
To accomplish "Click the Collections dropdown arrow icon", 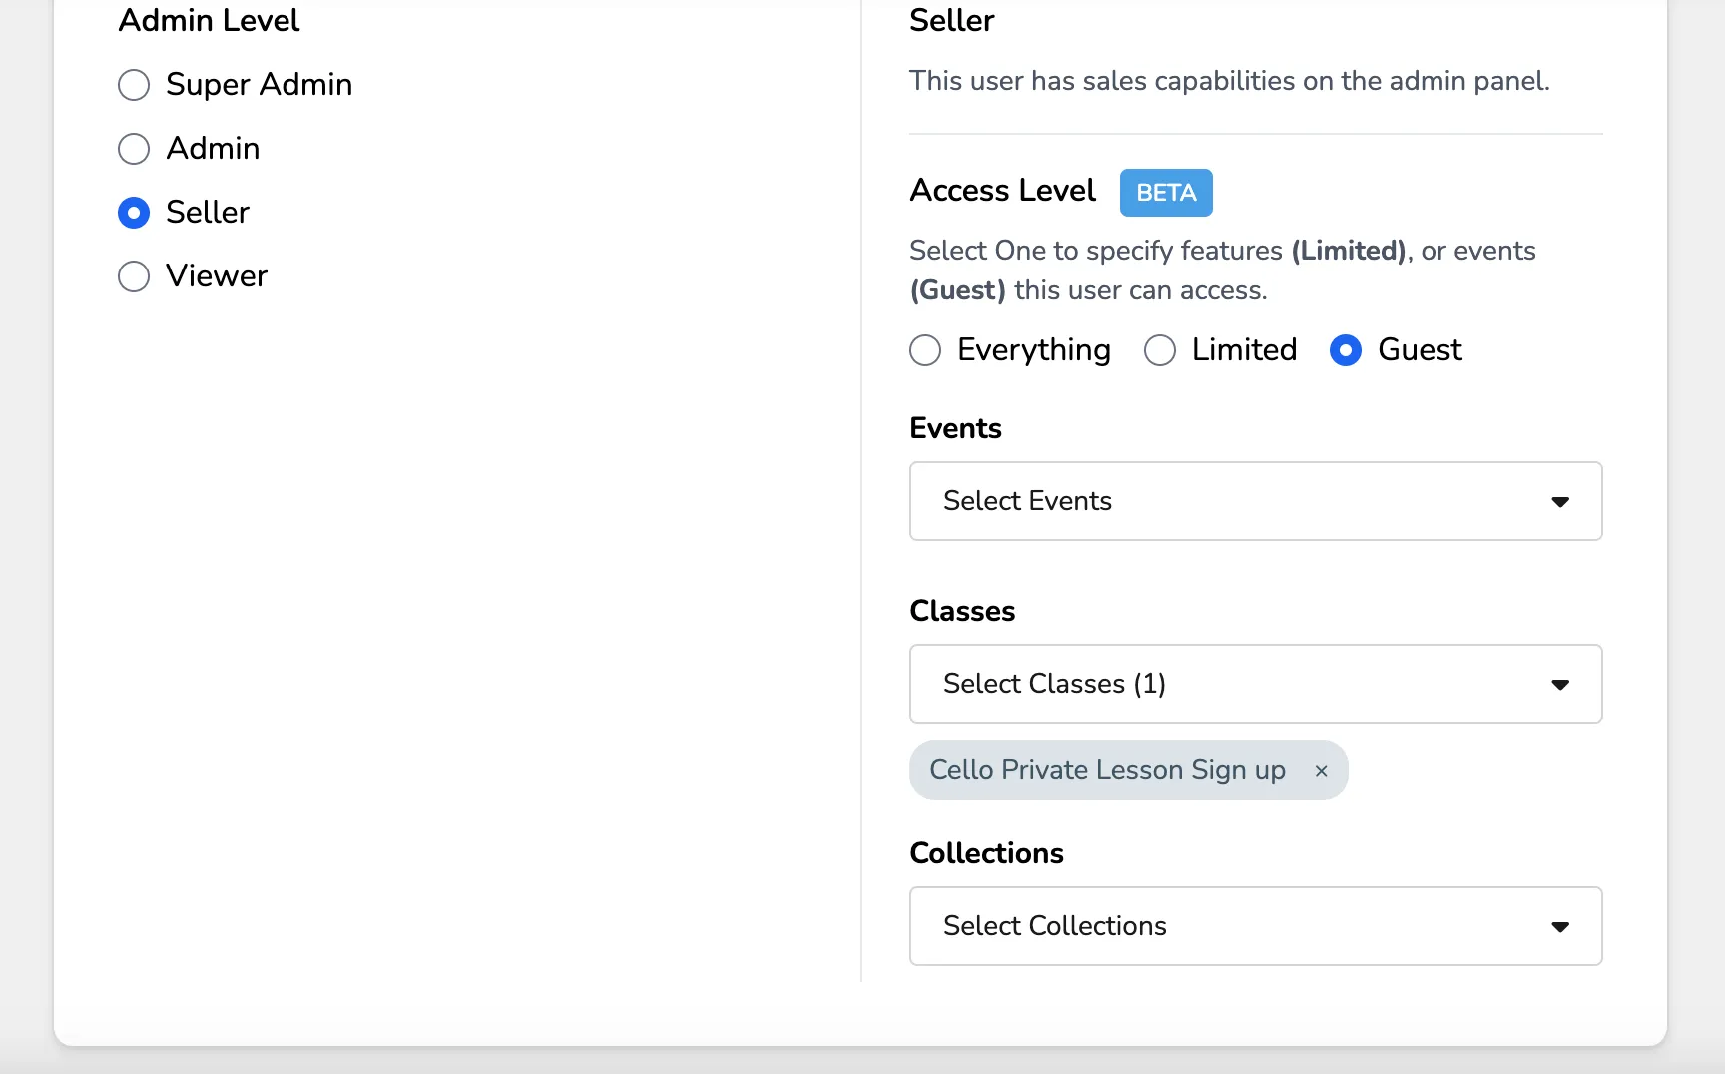I will pos(1560,927).
